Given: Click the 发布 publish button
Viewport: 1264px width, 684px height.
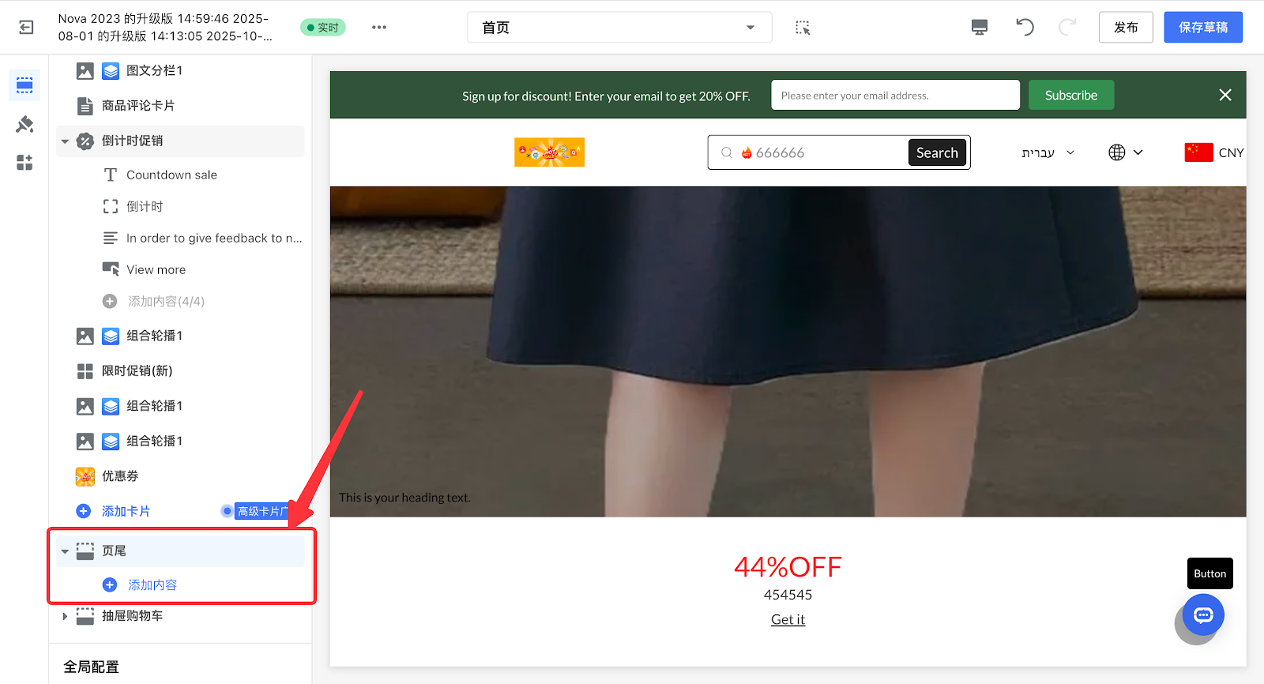Looking at the screenshot, I should [x=1125, y=28].
